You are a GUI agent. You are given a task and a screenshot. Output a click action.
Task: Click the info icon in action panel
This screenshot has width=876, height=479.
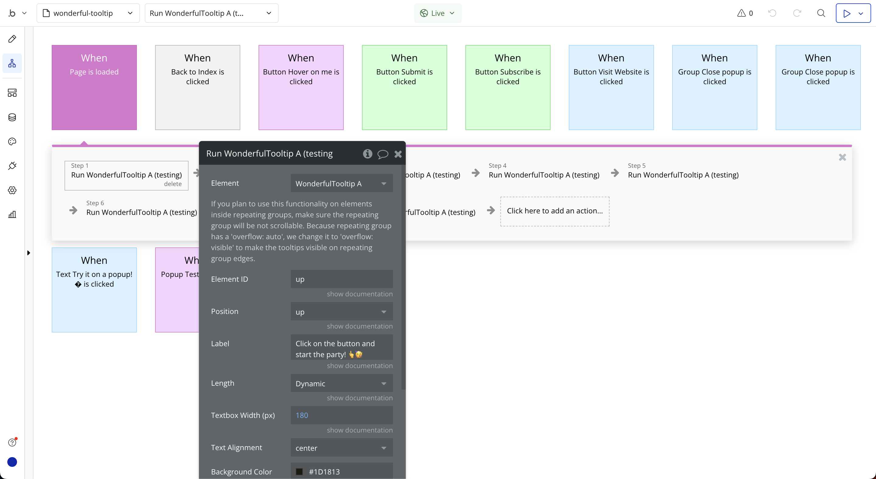pos(367,154)
